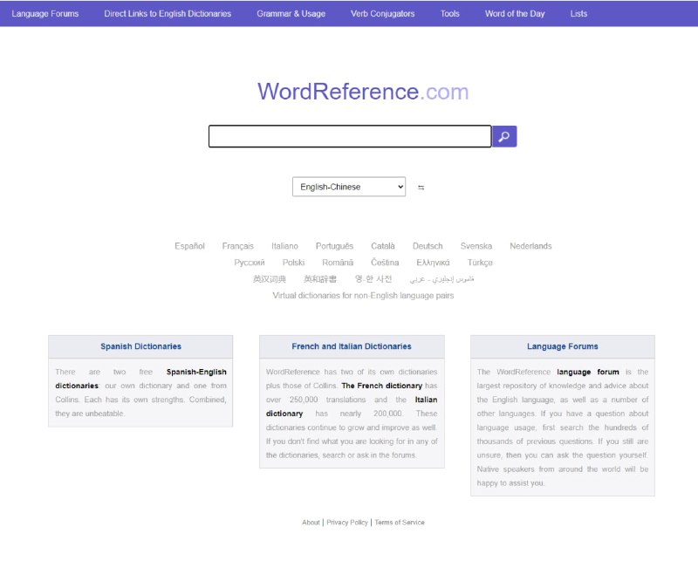698x568 pixels.
Task: Select Svenska language link
Action: tap(476, 246)
